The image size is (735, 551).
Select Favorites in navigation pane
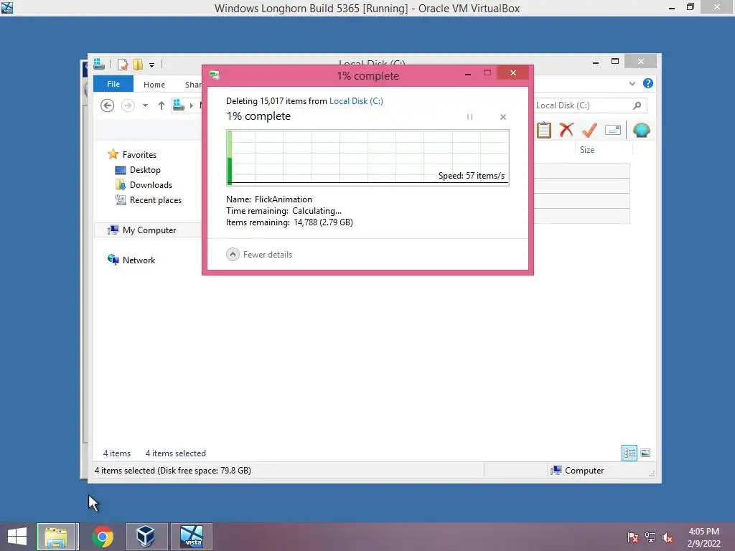[x=139, y=155]
